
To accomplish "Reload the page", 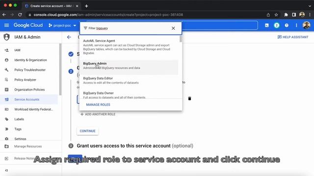I will pyautogui.click(x=20, y=15).
